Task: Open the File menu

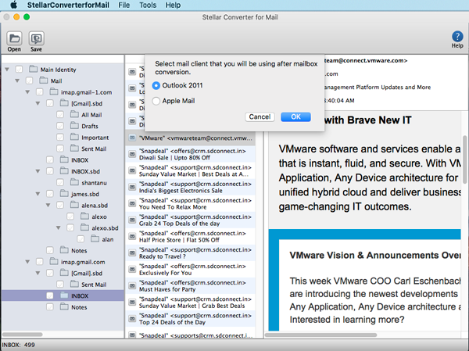Action: 124,5
